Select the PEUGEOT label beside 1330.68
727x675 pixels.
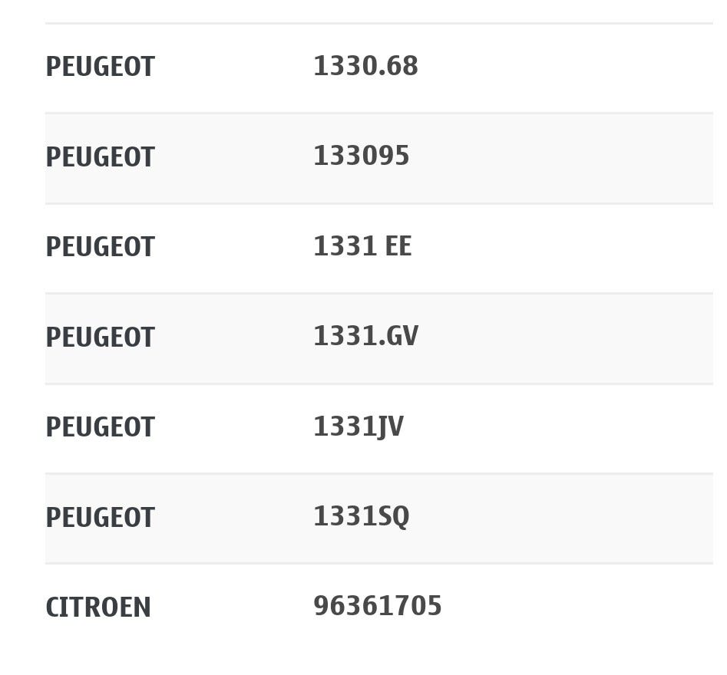coord(100,67)
